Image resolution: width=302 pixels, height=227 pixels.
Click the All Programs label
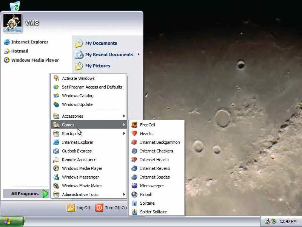click(25, 194)
